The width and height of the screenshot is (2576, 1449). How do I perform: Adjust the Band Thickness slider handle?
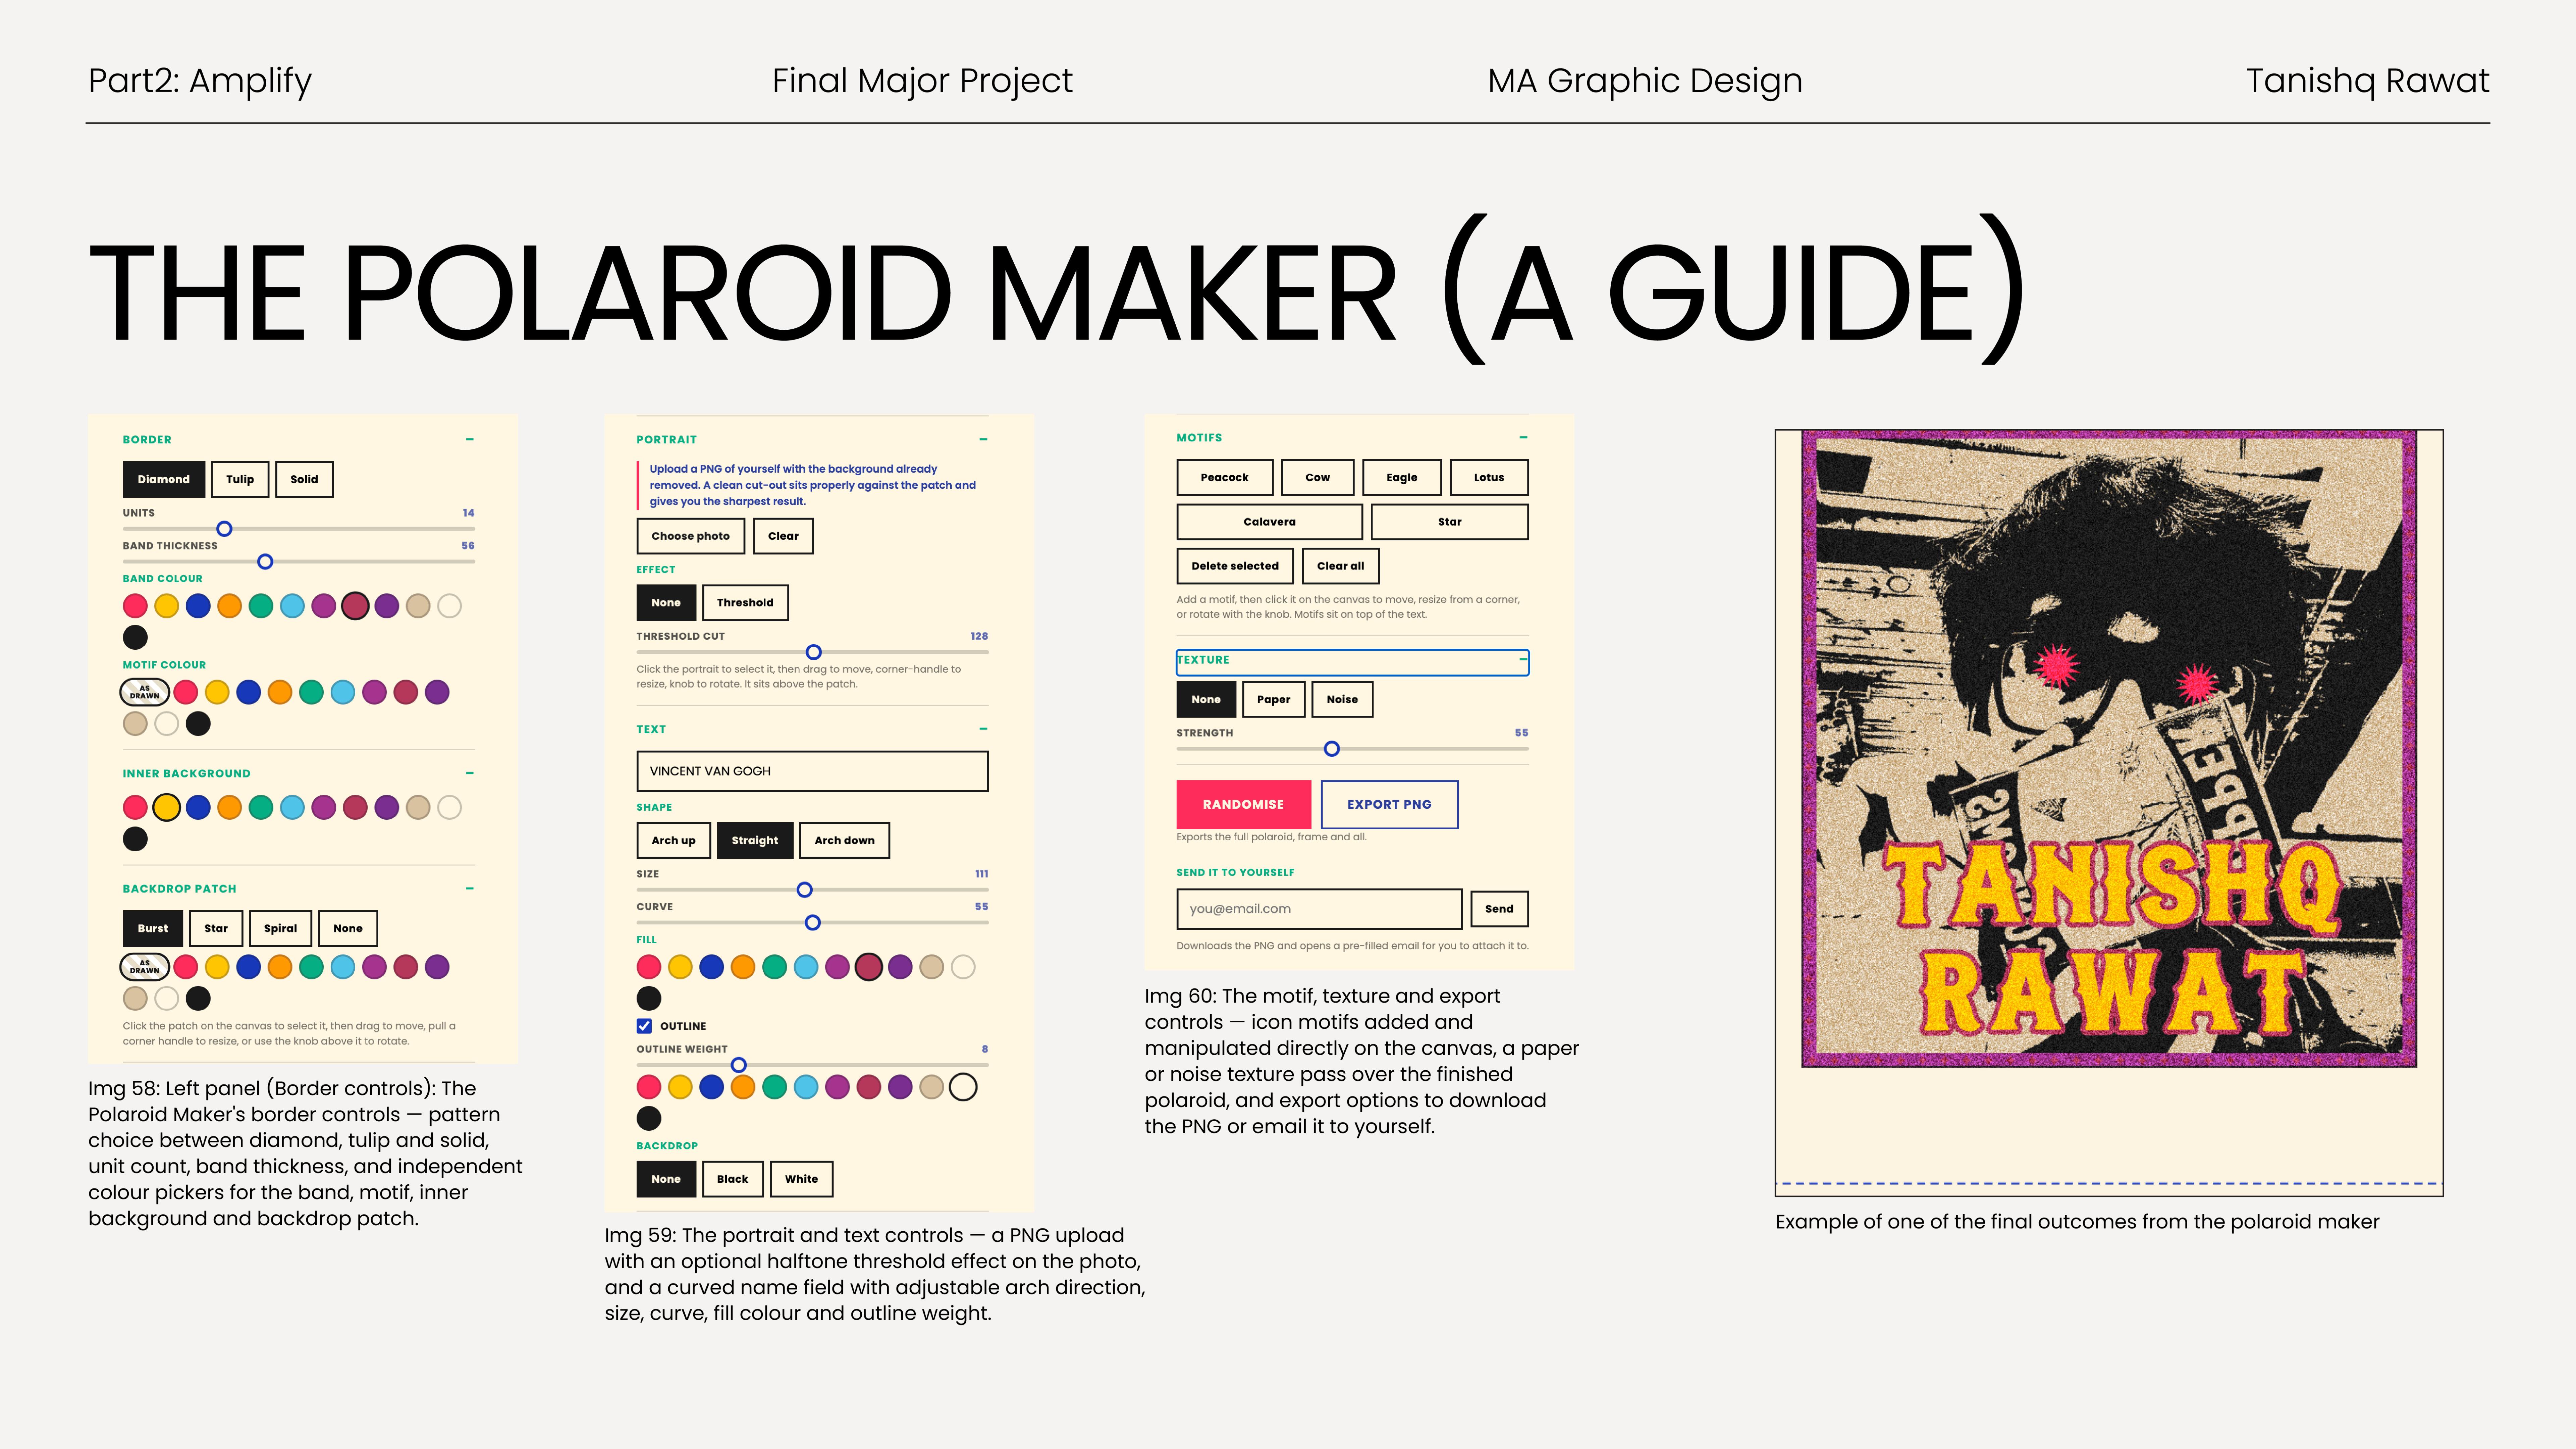(265, 562)
